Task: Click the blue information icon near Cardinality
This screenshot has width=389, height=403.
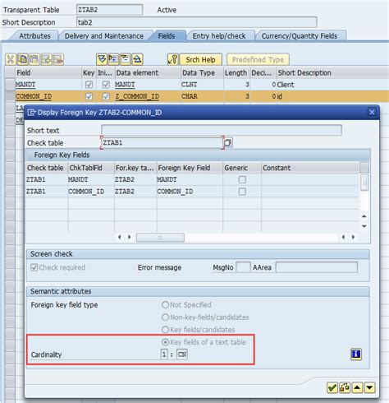Action: [x=355, y=354]
